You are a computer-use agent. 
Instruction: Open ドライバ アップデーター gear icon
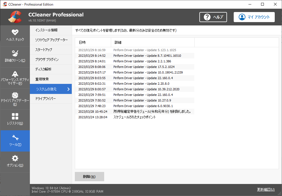15,95
